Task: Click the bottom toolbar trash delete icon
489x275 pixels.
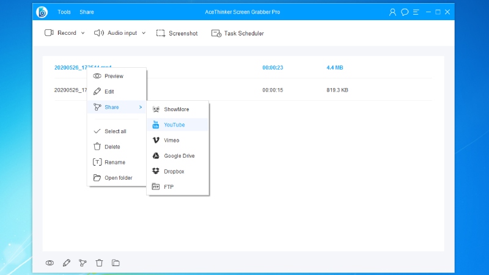Action: 99,263
